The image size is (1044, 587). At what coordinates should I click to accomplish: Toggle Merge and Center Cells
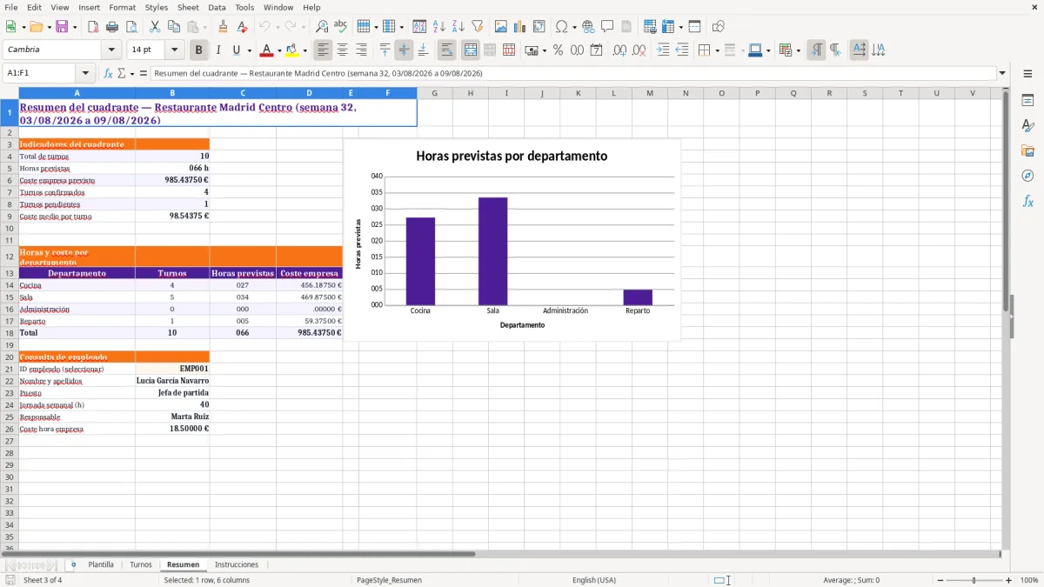click(x=471, y=50)
